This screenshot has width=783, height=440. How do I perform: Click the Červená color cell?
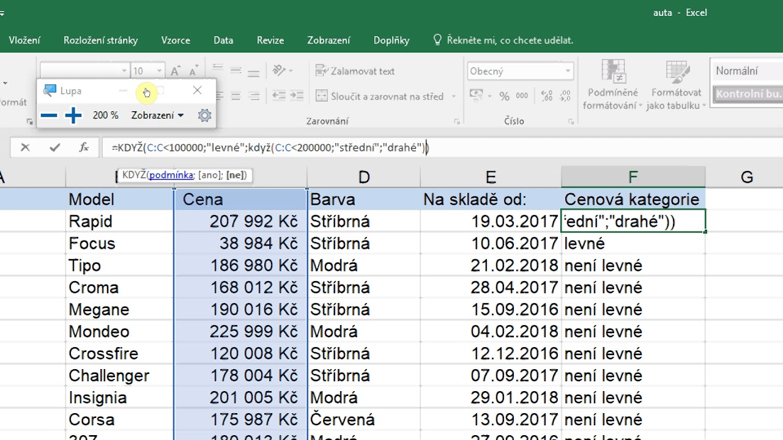point(363,419)
